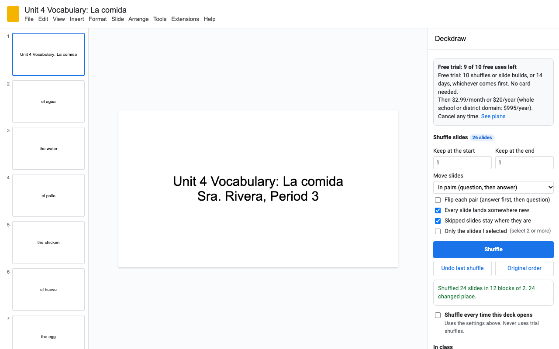Viewport: 559px width, 349px height.
Task: Open the Move slides dropdown
Action: click(493, 188)
